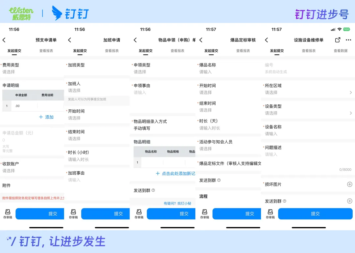Submit the 设施设备维修单 form

pyautogui.click(x=315, y=214)
